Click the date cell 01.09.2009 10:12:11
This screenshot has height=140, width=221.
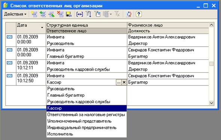pos(31,66)
